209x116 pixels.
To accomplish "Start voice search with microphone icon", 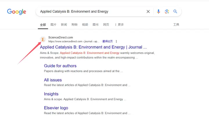I will pos(158,12).
